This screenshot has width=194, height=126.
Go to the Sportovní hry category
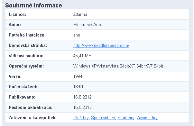point(103,118)
